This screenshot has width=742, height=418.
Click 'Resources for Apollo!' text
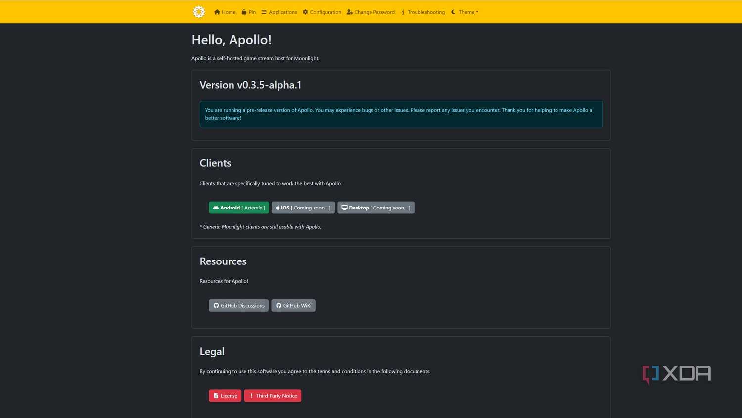tap(224, 281)
